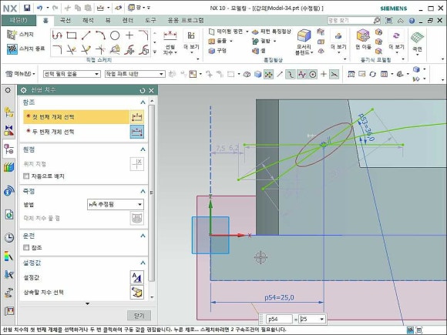This screenshot has width=447, height=335.
Task: Open the 추정됨 method dropdown
Action: point(116,204)
